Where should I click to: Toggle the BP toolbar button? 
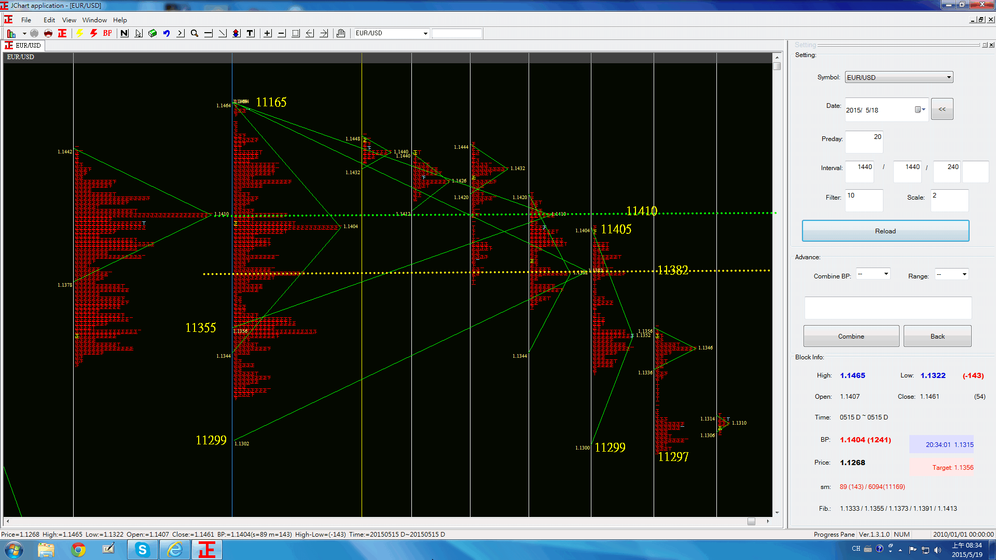[107, 34]
